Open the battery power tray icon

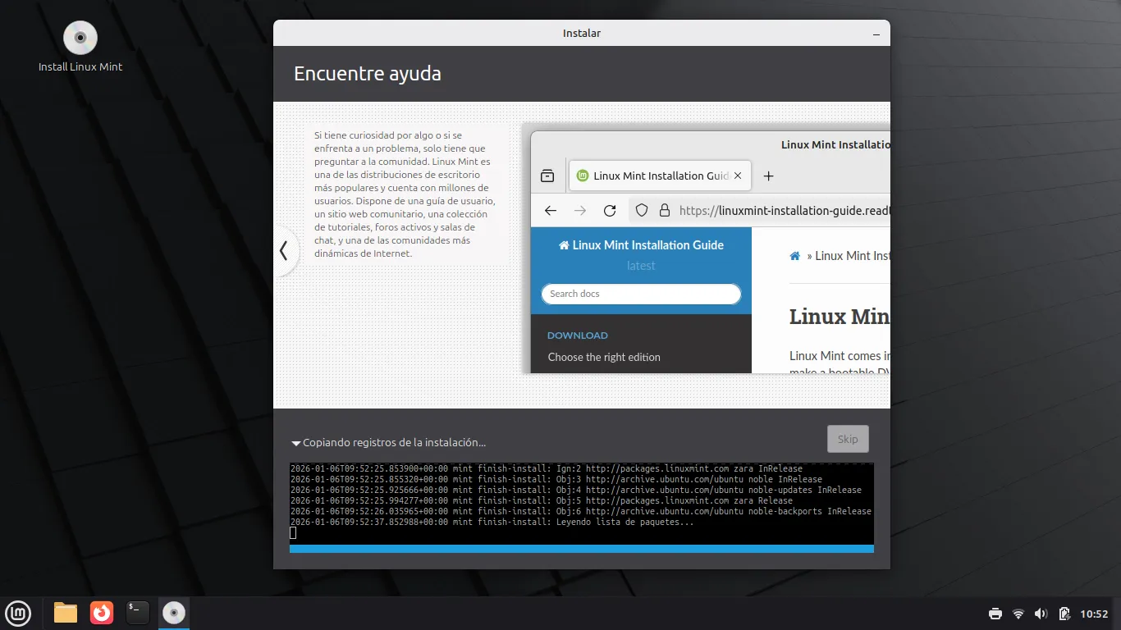1064,614
